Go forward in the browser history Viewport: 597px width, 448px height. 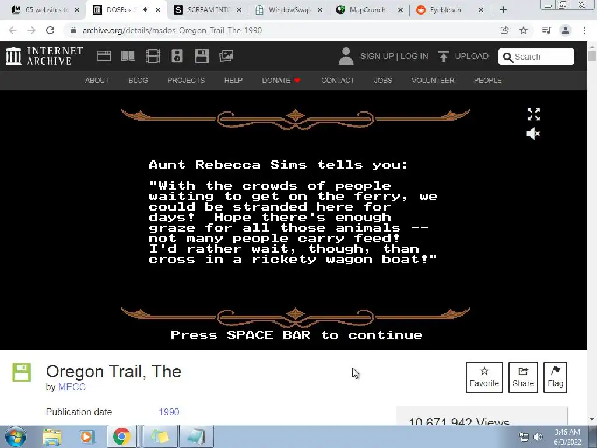(31, 30)
